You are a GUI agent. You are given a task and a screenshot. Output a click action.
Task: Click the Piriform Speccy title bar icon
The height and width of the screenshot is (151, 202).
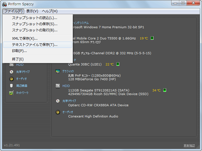pyautogui.click(x=4, y=4)
